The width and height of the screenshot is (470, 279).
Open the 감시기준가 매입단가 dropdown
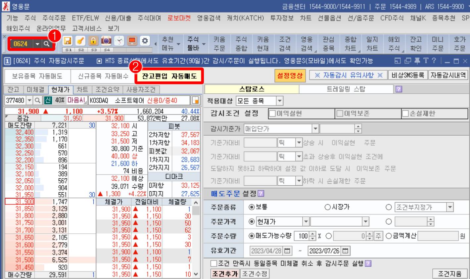click(315, 129)
